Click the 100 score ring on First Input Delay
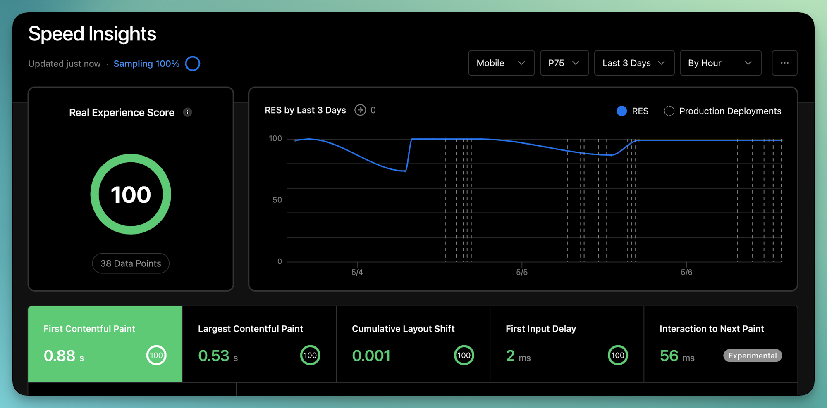 click(618, 355)
